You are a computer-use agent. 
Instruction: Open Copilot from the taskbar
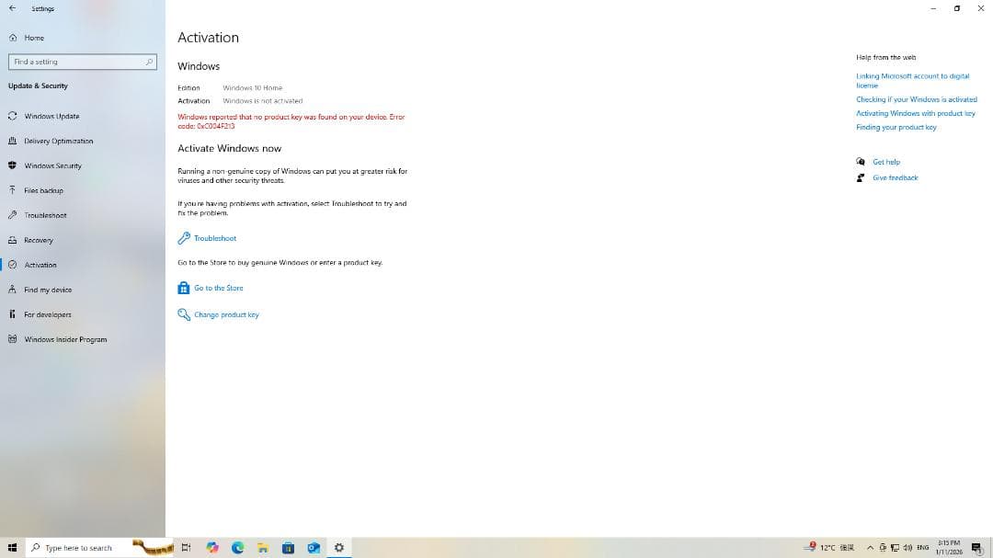click(212, 548)
